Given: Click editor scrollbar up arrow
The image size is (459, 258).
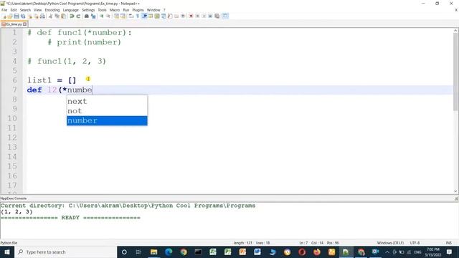Looking at the screenshot, I should coord(456,30).
